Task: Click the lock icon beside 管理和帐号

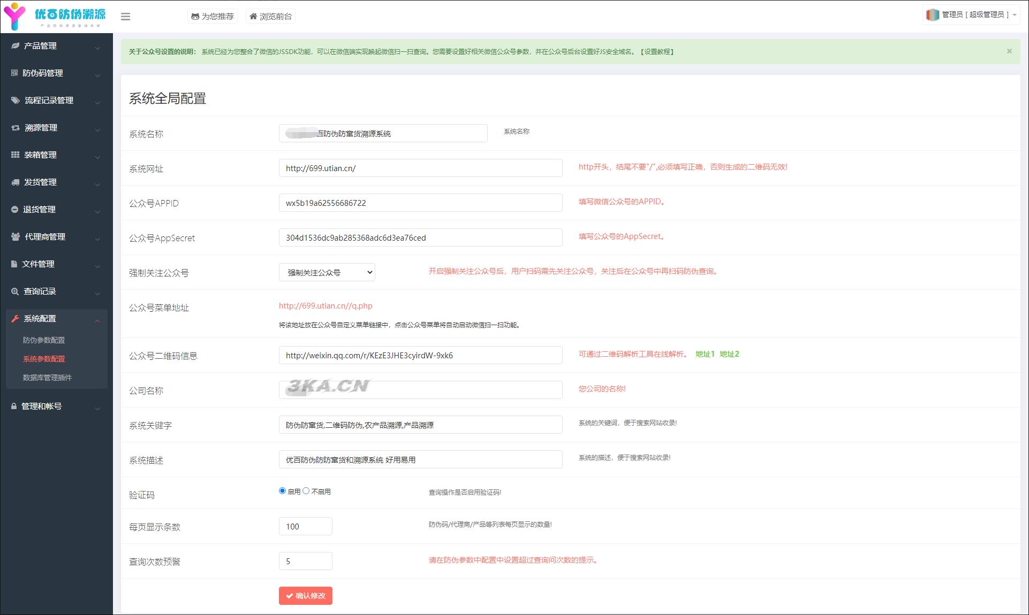Action: tap(14, 406)
